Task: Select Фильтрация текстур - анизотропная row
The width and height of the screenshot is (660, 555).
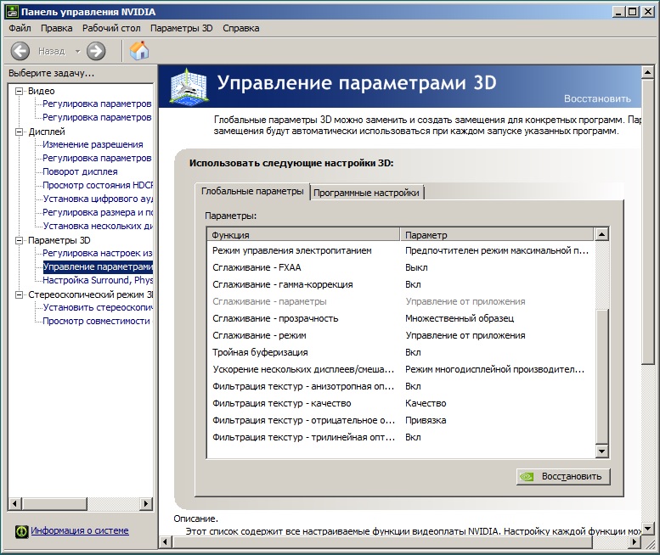Action: [402, 386]
